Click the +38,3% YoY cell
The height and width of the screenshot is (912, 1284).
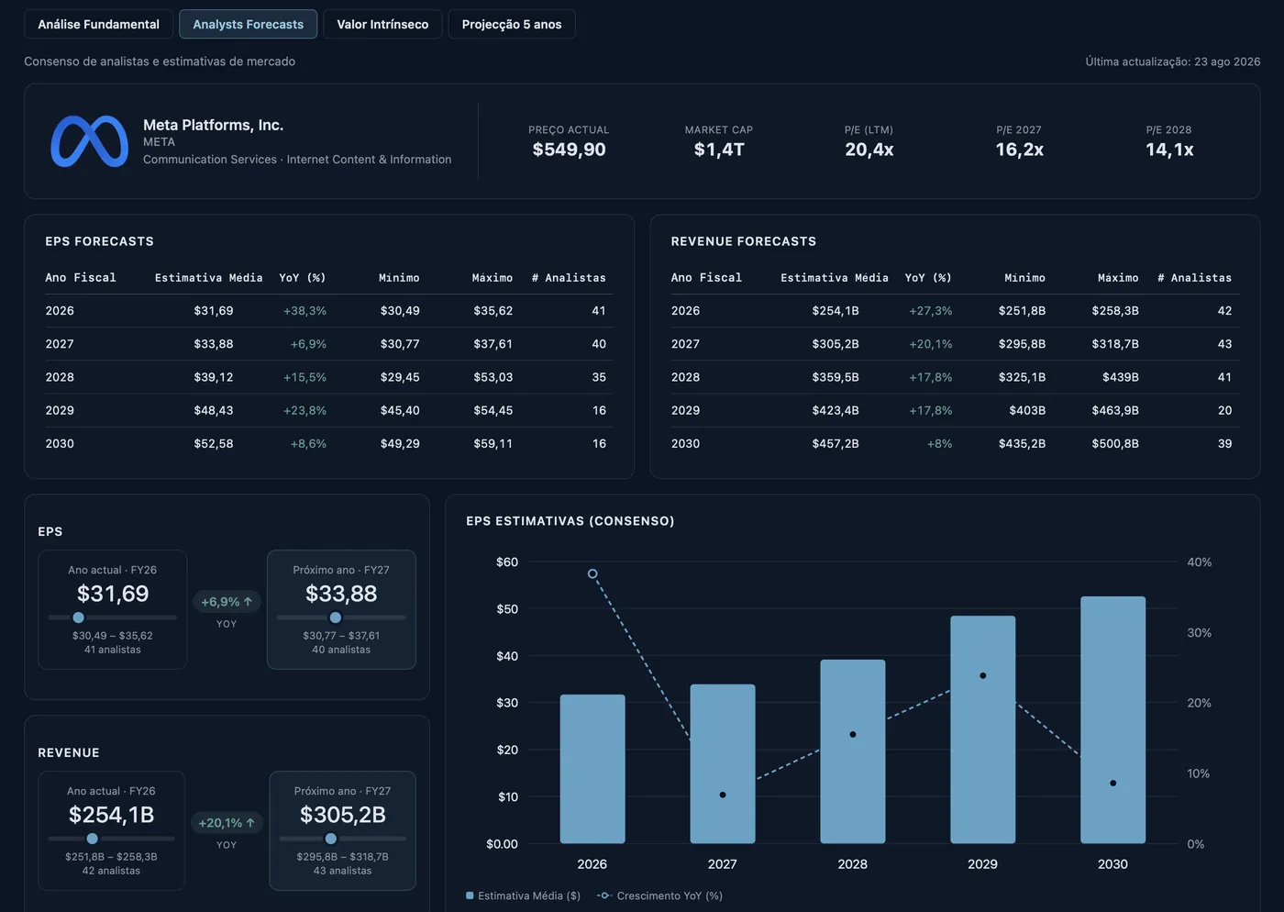(x=304, y=311)
